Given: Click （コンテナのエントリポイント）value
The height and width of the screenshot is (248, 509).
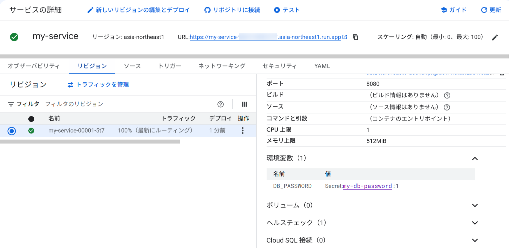Looking at the screenshot, I should 410,119.
